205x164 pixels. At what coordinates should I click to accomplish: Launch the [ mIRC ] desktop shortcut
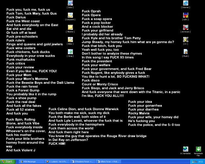(x=186, y=17)
